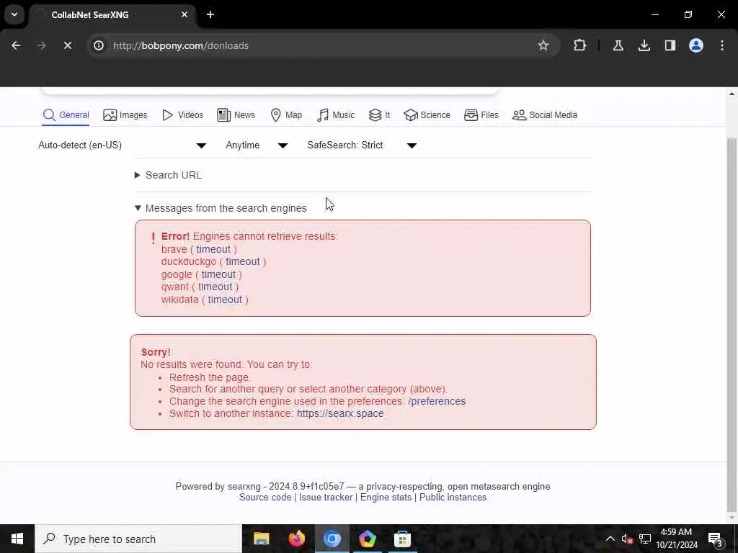738x553 pixels.
Task: Open the Public instances link
Action: tap(453, 497)
